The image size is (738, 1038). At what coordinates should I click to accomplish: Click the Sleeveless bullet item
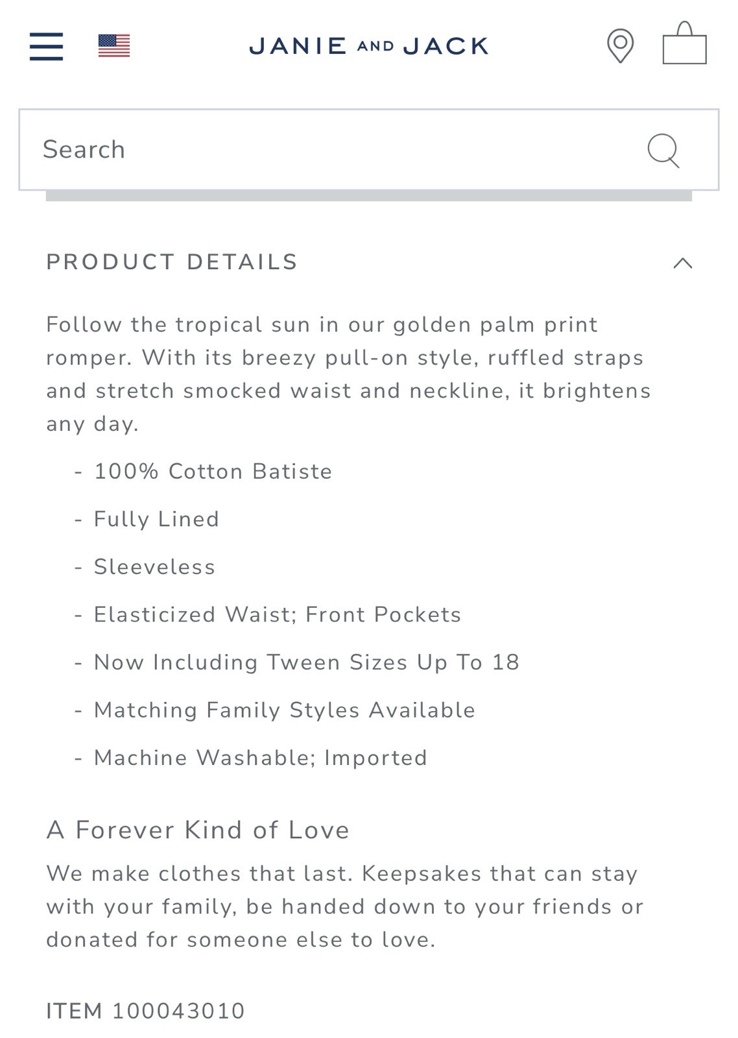tap(154, 567)
